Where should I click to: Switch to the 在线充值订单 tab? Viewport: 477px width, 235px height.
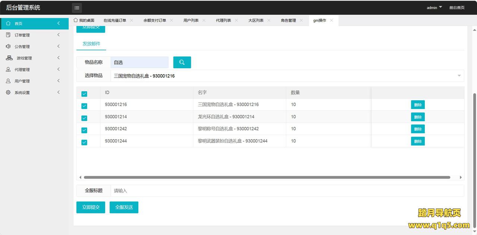115,21
